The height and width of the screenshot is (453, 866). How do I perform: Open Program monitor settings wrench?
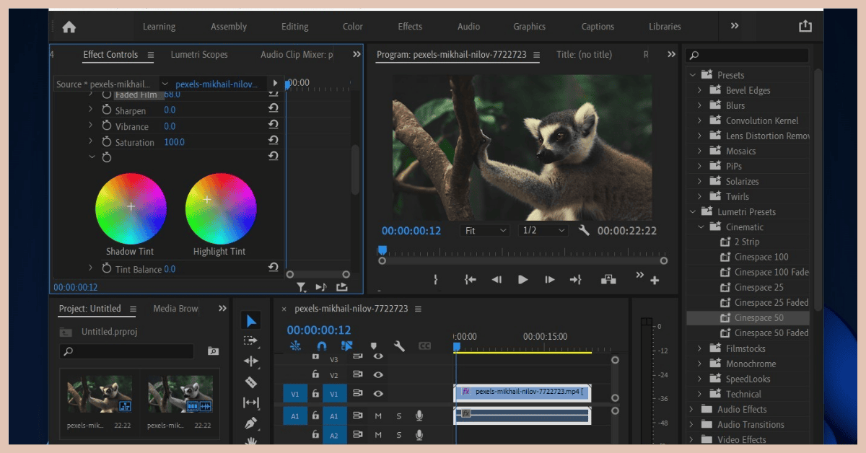click(x=584, y=231)
